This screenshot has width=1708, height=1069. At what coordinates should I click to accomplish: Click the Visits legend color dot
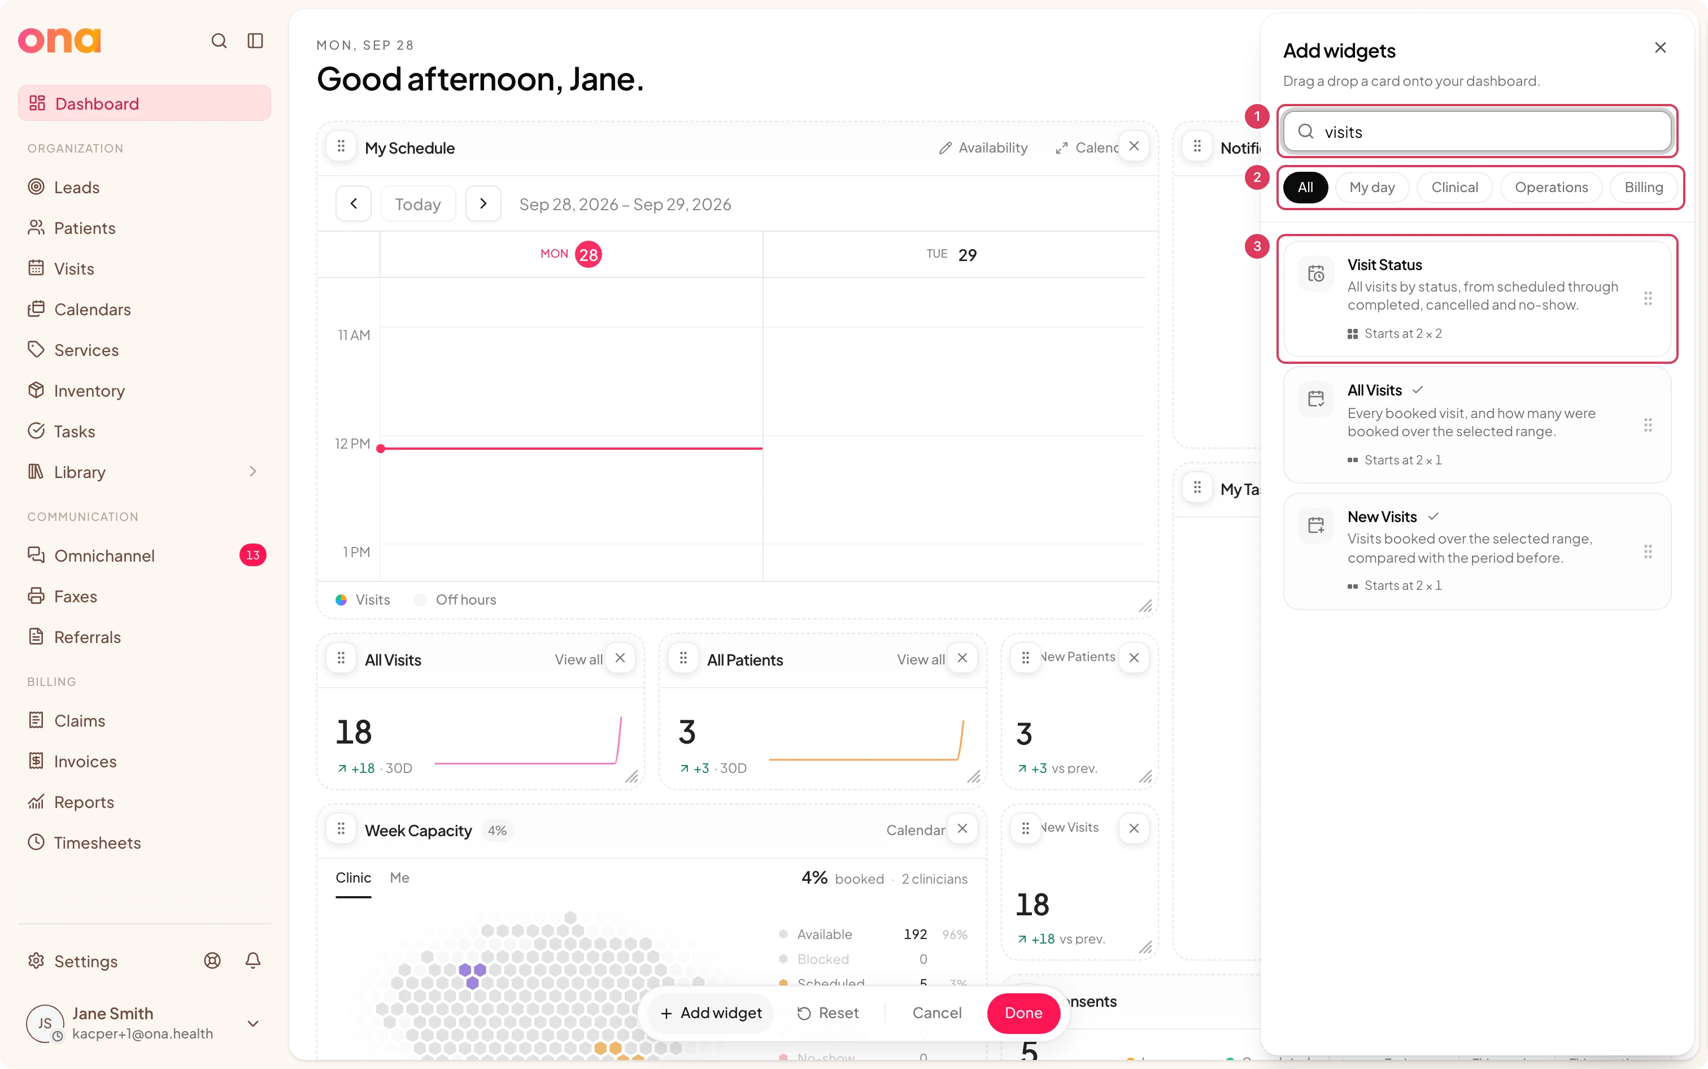point(341,599)
